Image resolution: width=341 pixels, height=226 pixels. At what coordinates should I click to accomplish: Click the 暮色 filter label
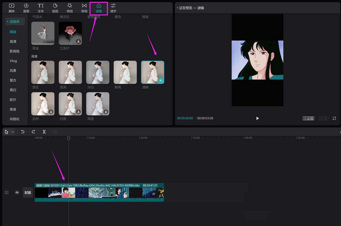[x=118, y=17]
